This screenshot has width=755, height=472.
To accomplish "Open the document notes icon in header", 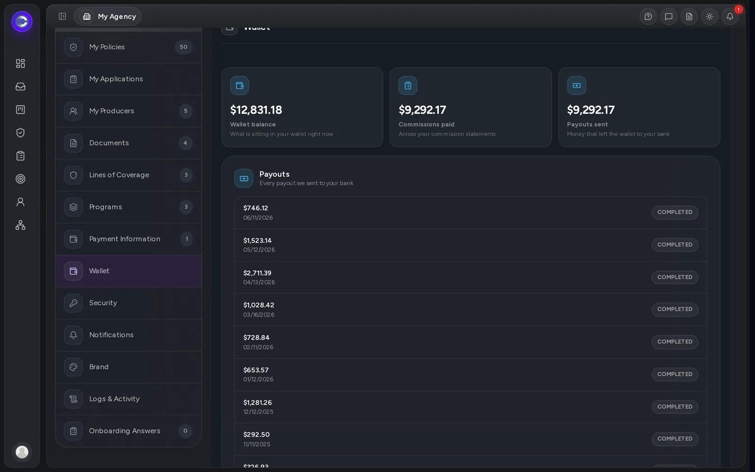I will pyautogui.click(x=689, y=17).
